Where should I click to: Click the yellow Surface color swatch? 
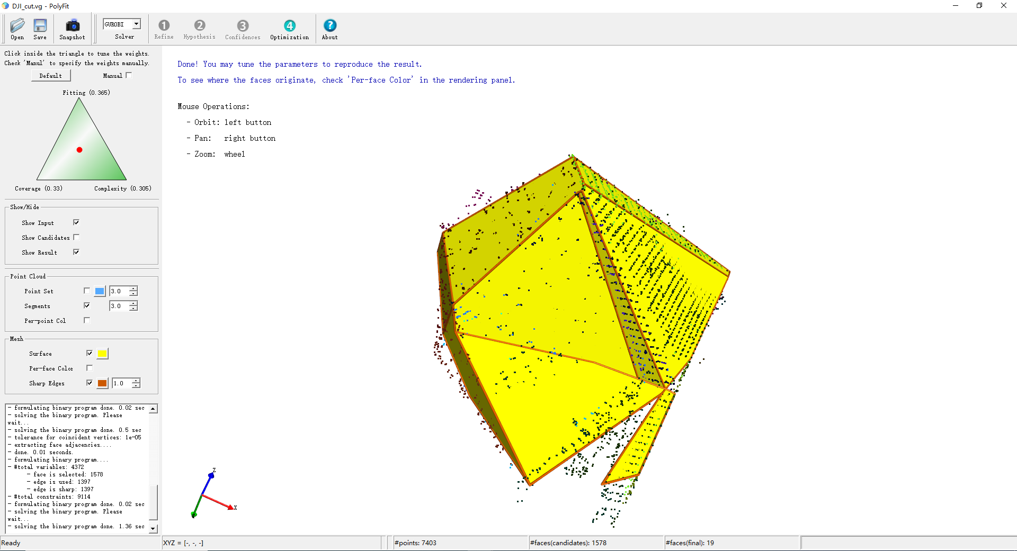point(103,354)
